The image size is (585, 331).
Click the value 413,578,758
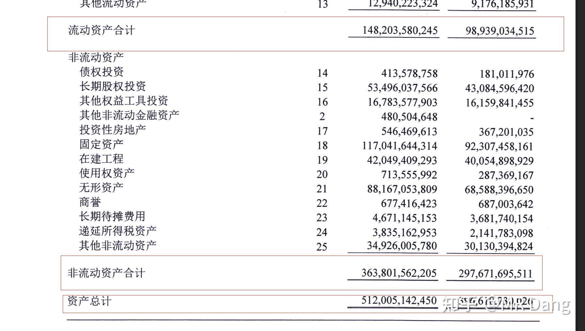(x=409, y=73)
